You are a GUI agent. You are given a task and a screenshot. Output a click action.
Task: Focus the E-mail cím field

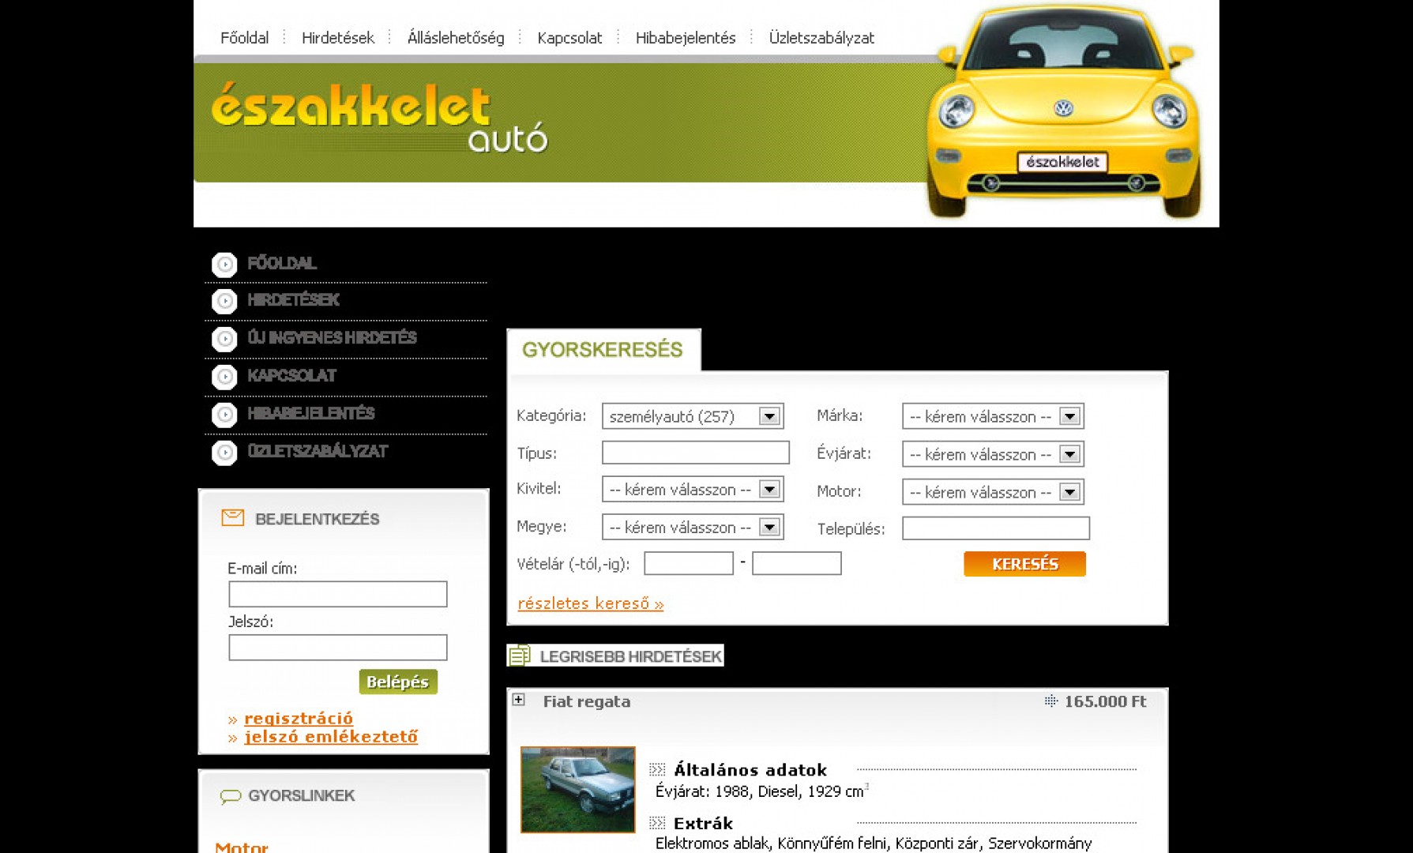point(338,594)
